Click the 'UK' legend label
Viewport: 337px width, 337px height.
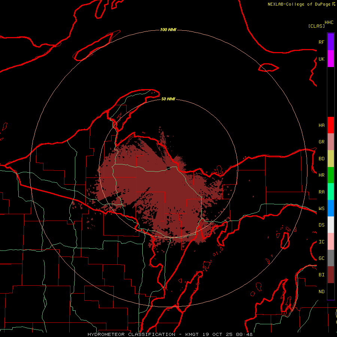321,59
